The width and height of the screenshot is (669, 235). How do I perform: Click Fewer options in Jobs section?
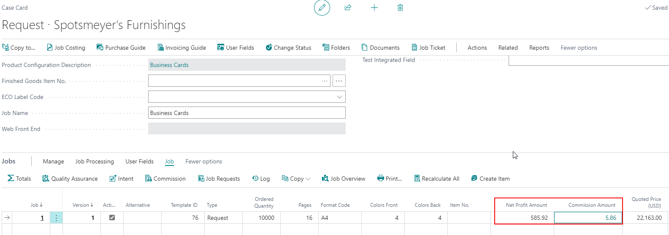tap(204, 161)
